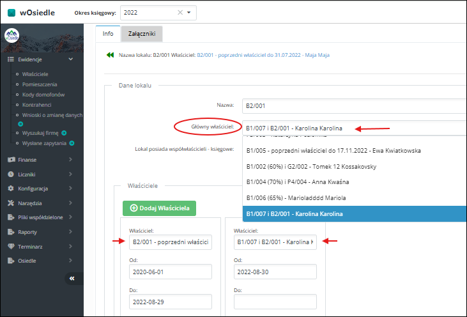Click the round osiedle avatar in sidebar

(11, 36)
